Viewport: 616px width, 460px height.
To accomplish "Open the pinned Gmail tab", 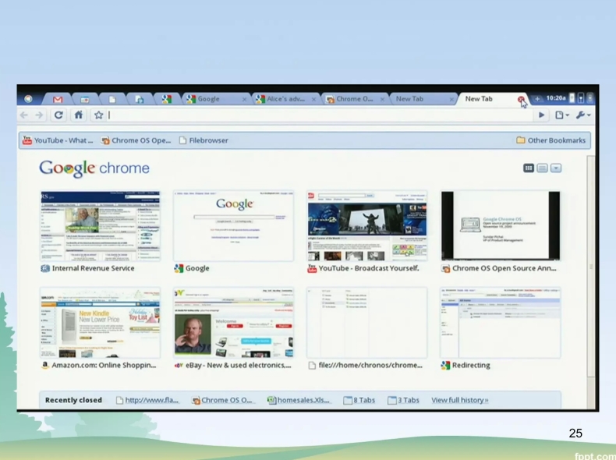I will [x=57, y=100].
